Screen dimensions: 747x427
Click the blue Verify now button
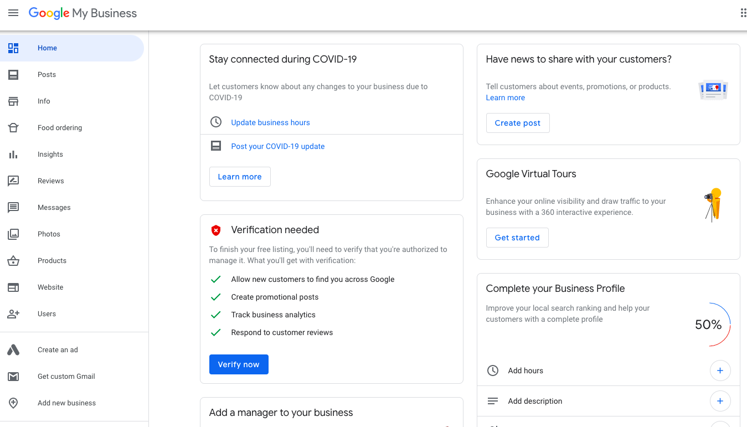(x=239, y=364)
